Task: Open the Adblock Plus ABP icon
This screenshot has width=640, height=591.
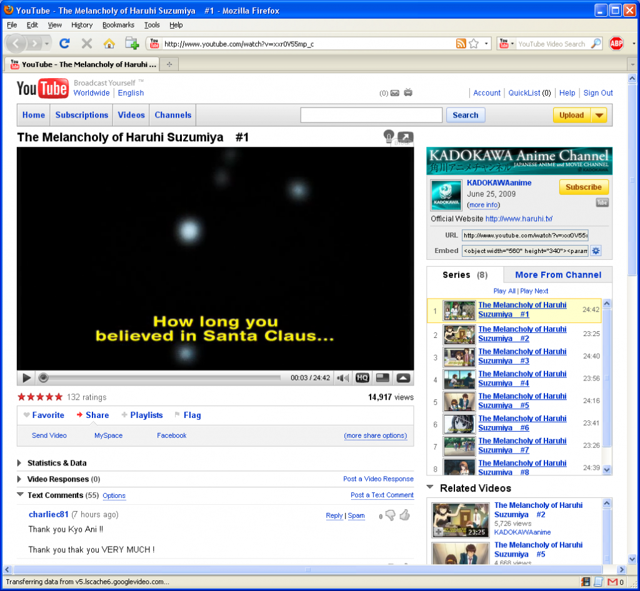Action: pos(616,43)
